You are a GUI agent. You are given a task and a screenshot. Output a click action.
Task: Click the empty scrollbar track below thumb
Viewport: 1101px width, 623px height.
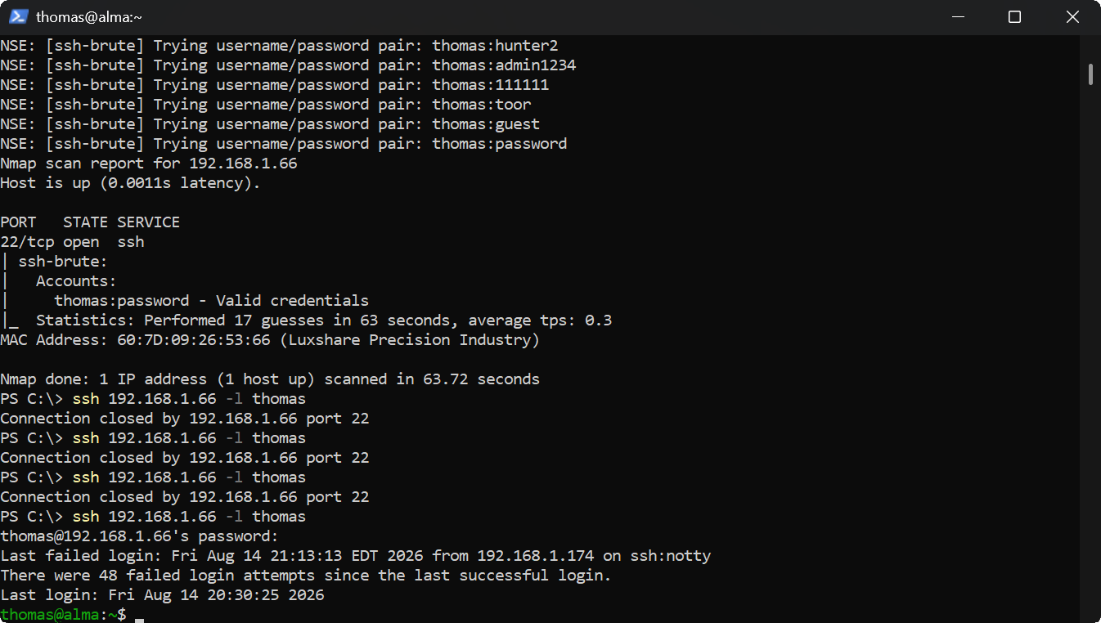1090,352
